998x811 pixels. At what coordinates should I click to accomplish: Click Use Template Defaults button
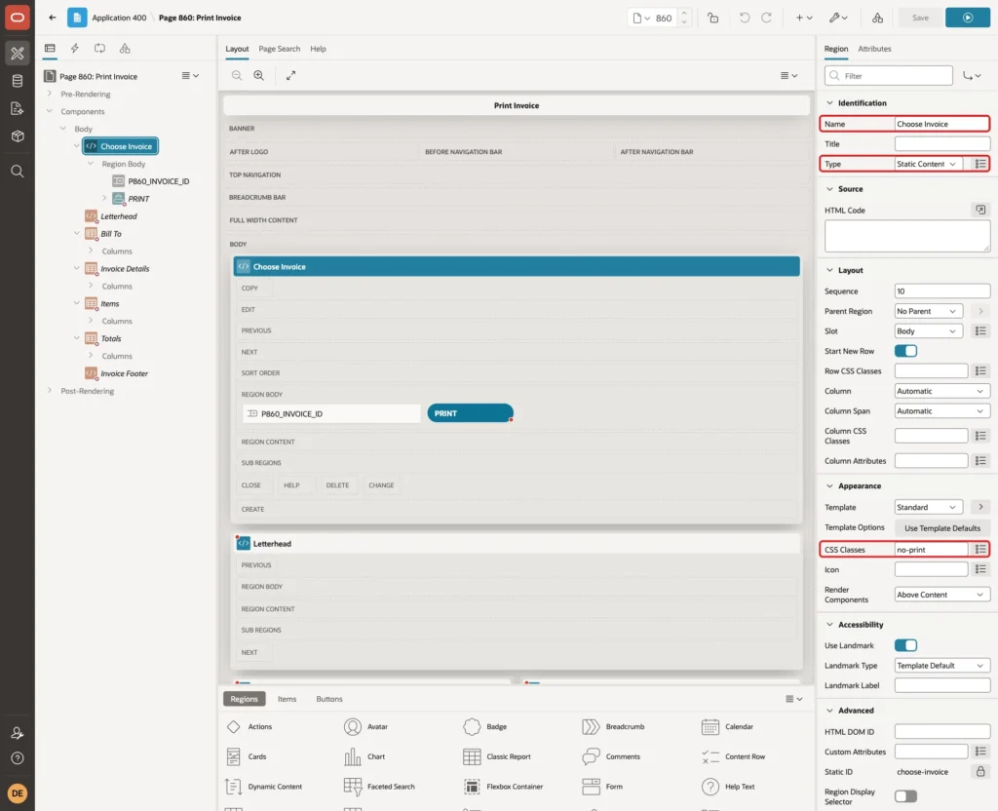pos(942,527)
